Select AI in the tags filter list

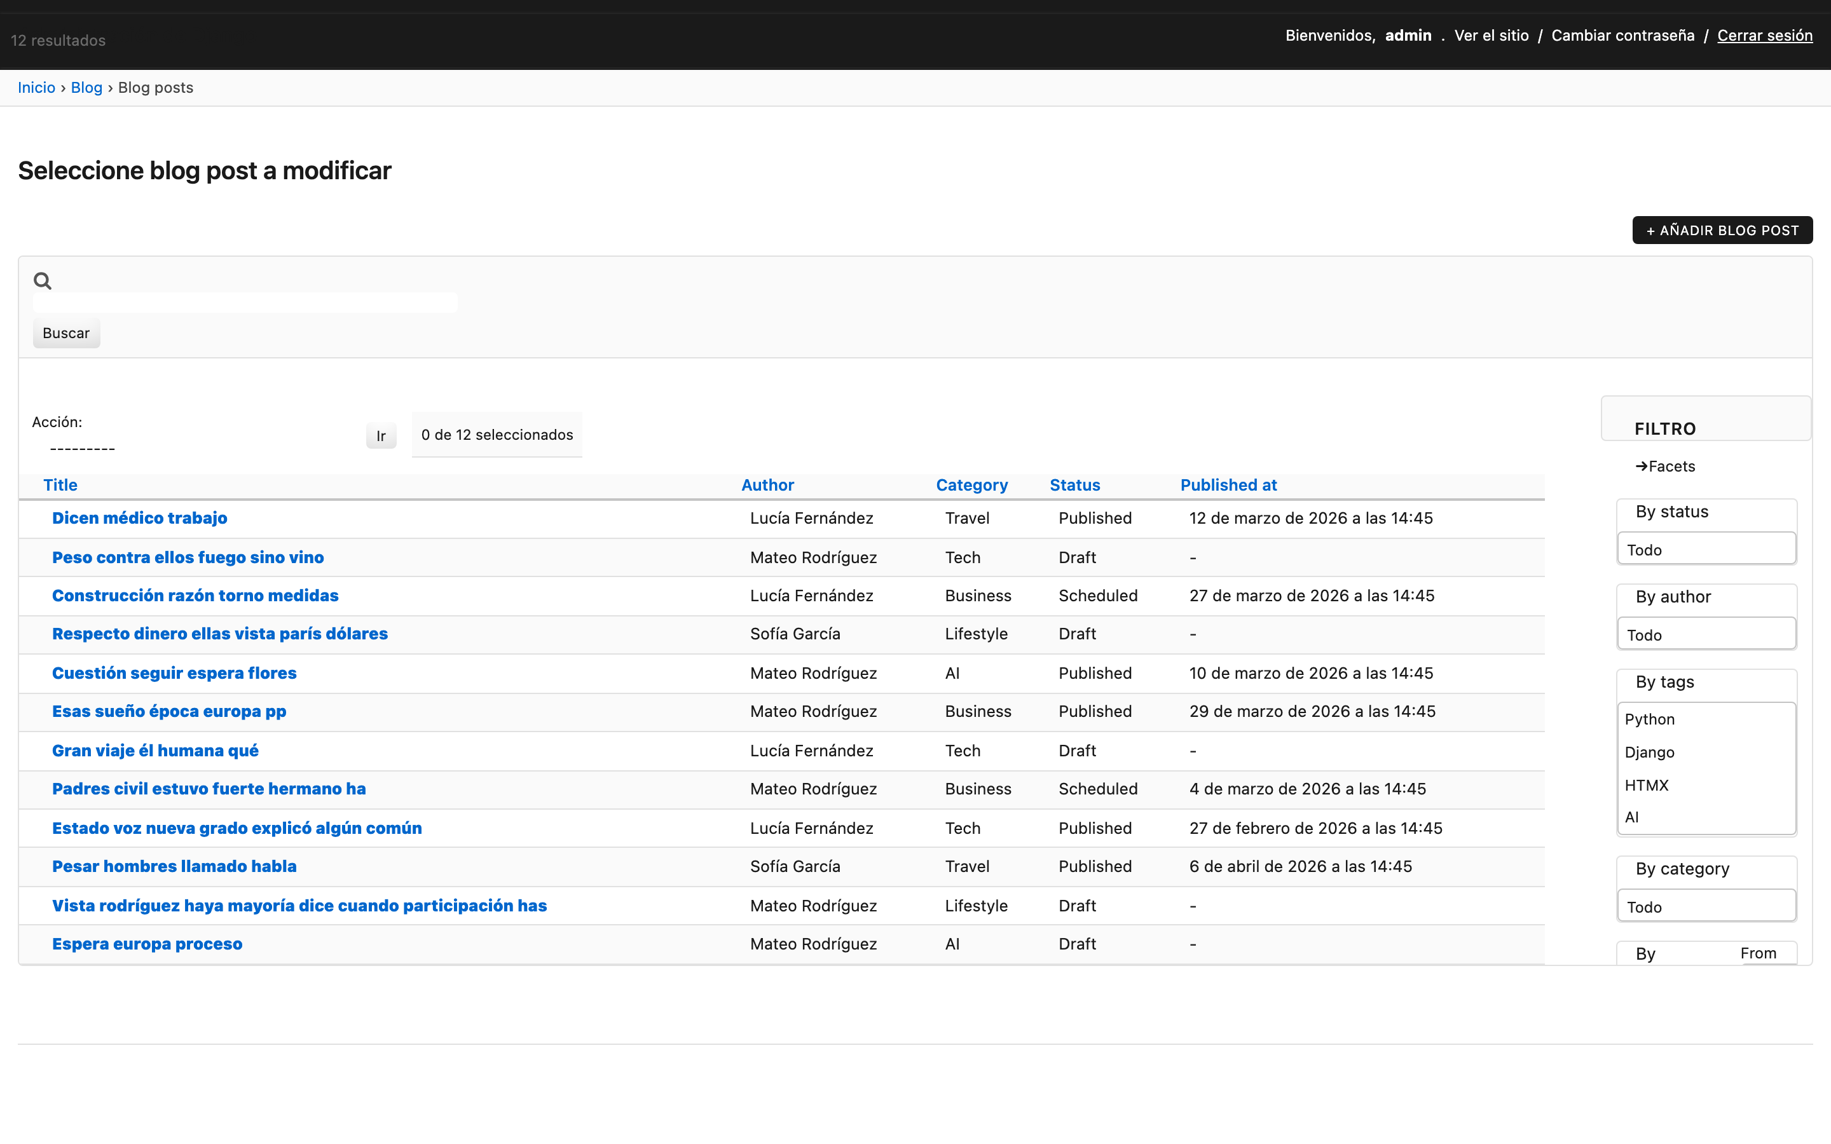coord(1632,817)
